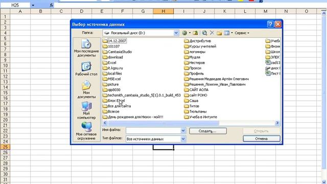327x184 pixels.
Task: Select folder techsmith_camtasia_studio_5[1].0.1_build_453
Action: point(142,95)
